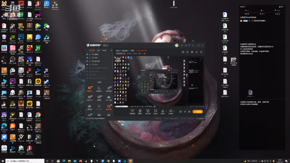The image size is (290, 163).
Task: Open the gear settings icon beside start button
Action: pos(189,112)
